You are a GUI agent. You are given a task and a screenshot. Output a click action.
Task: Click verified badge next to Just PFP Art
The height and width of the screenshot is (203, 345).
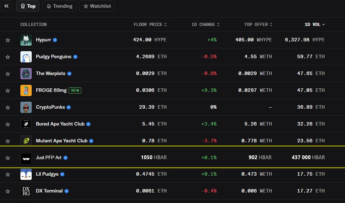point(65,158)
